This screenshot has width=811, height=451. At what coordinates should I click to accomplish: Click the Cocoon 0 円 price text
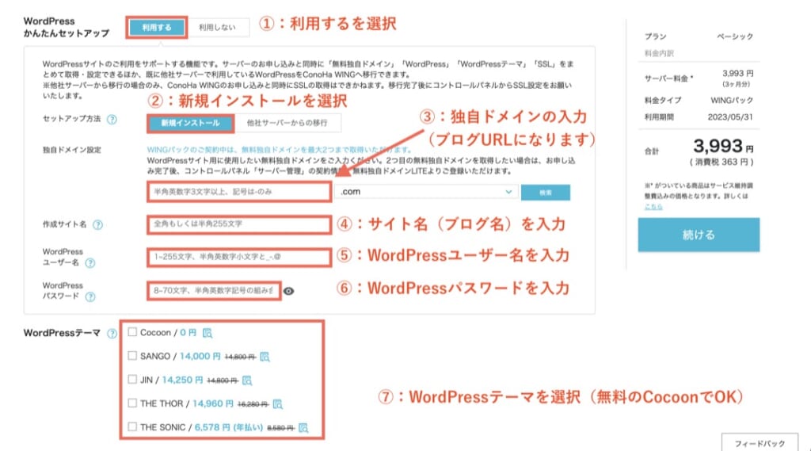point(188,332)
